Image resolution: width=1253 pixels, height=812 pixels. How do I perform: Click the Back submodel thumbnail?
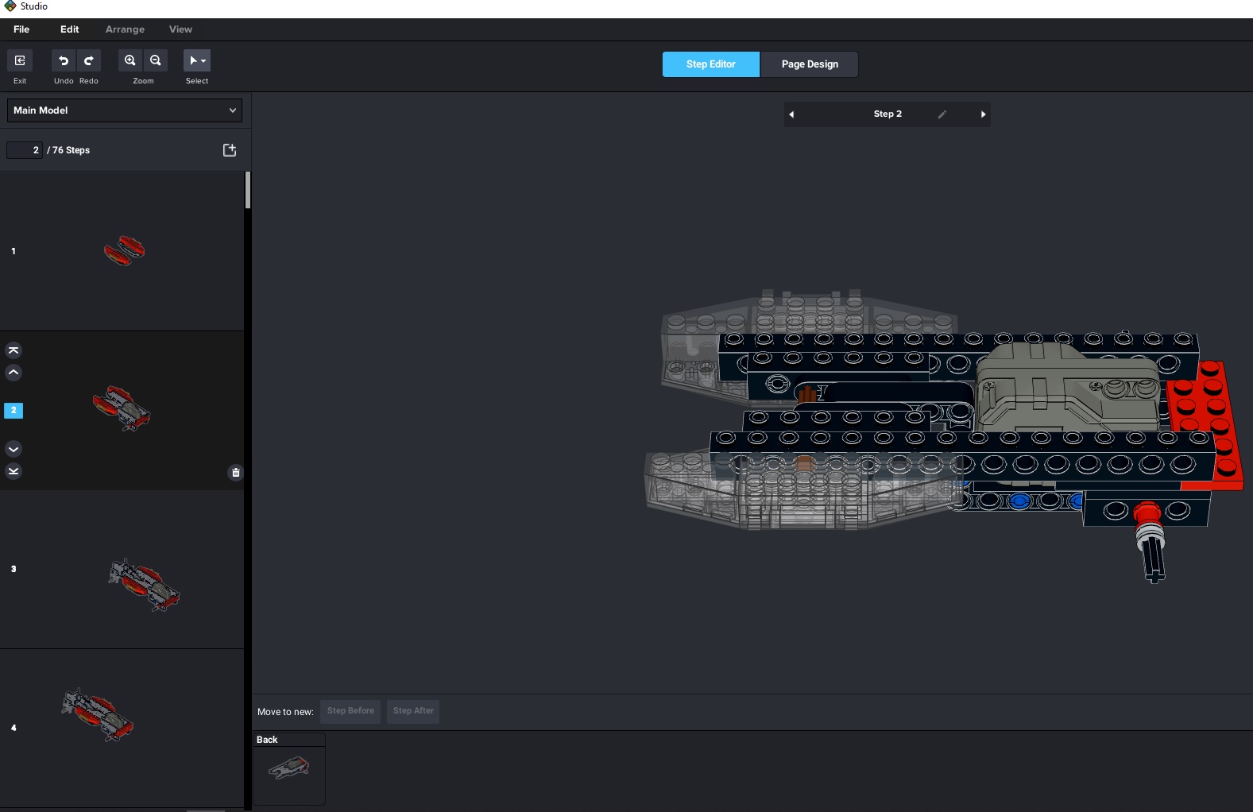[289, 768]
